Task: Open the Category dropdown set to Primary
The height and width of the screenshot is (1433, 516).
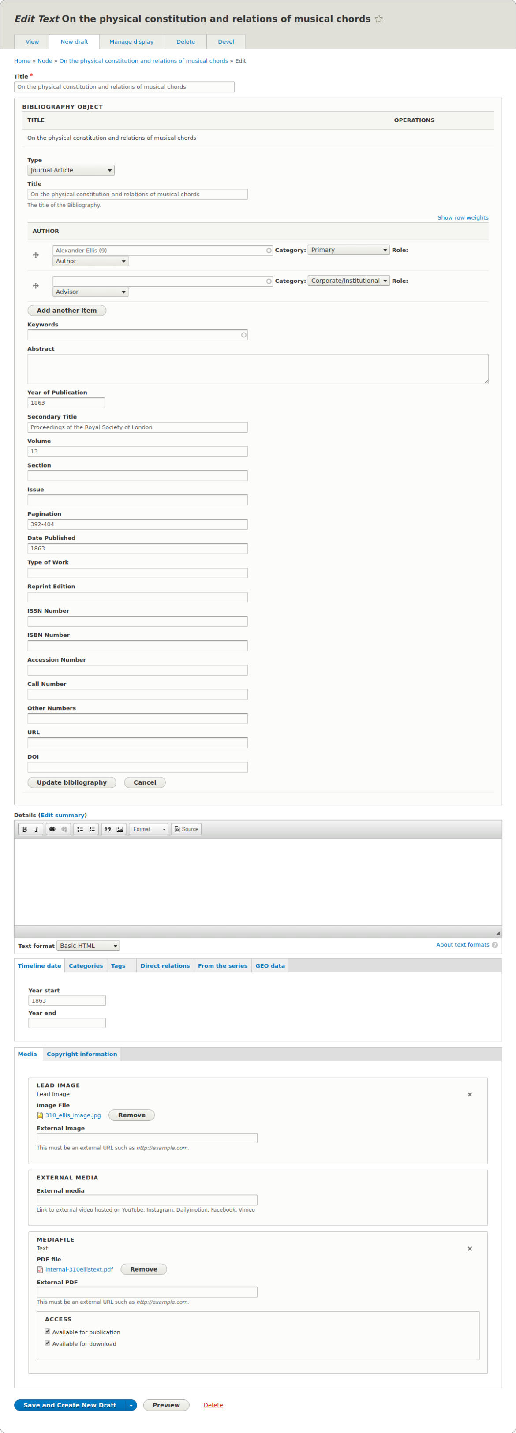Action: tap(349, 250)
